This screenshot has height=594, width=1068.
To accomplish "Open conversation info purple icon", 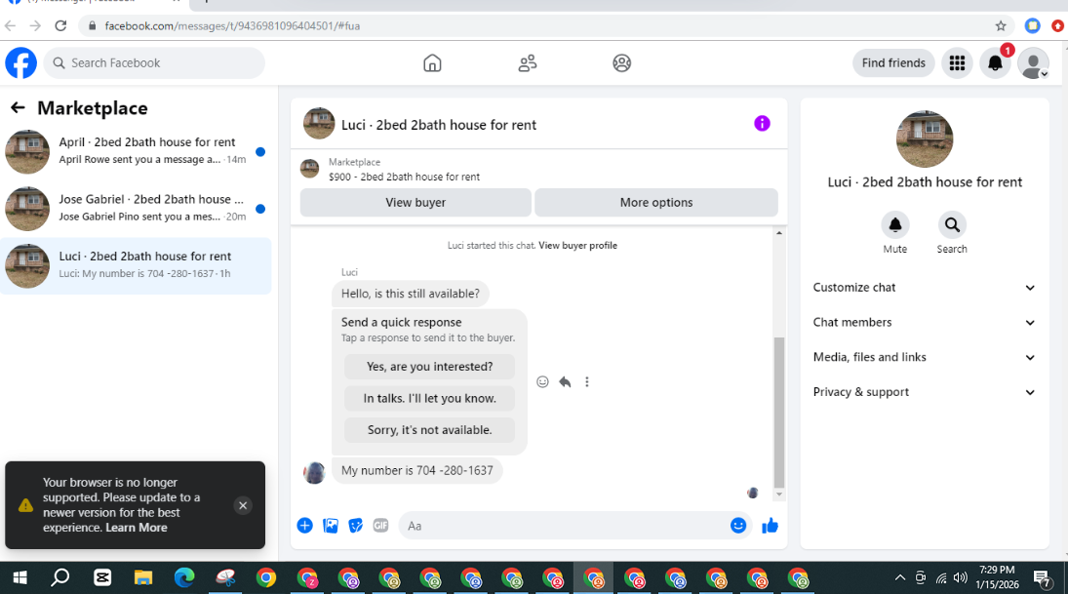I will point(762,123).
